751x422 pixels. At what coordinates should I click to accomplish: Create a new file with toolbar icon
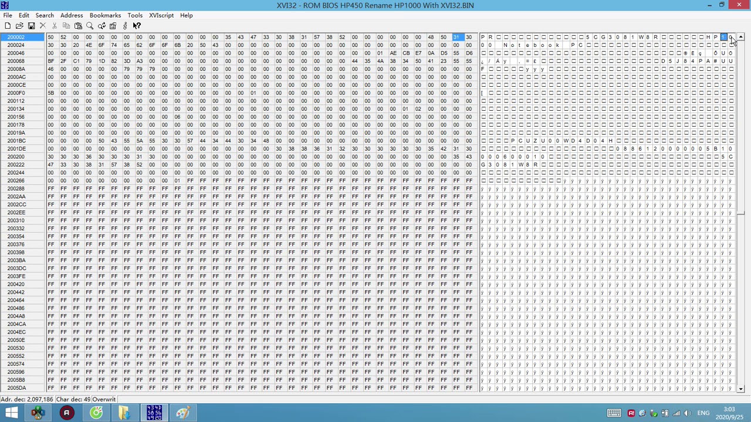click(x=8, y=26)
